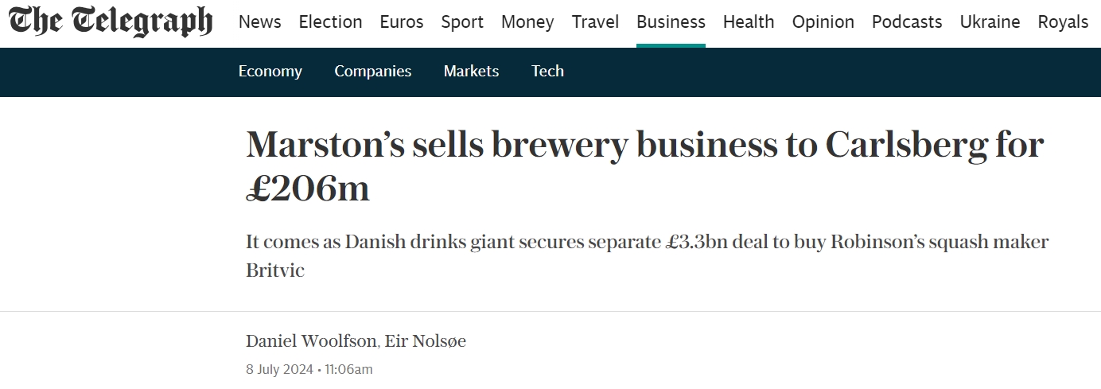Open the Podcasts page
Image resolution: width=1101 pixels, height=389 pixels.
coord(907,22)
